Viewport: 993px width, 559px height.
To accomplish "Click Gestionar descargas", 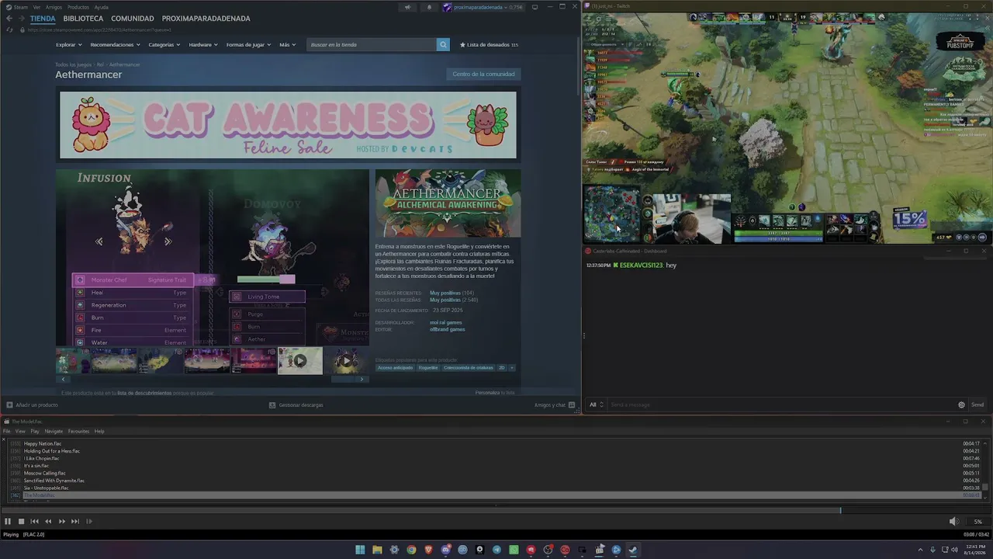I will tap(296, 404).
